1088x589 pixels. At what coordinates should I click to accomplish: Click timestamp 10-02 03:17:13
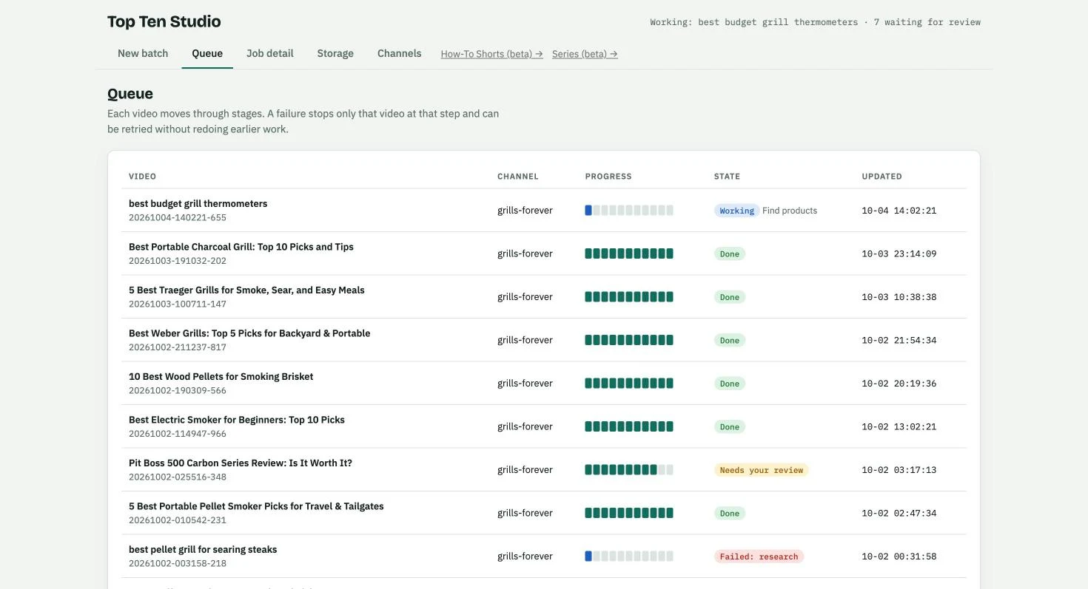(x=899, y=470)
